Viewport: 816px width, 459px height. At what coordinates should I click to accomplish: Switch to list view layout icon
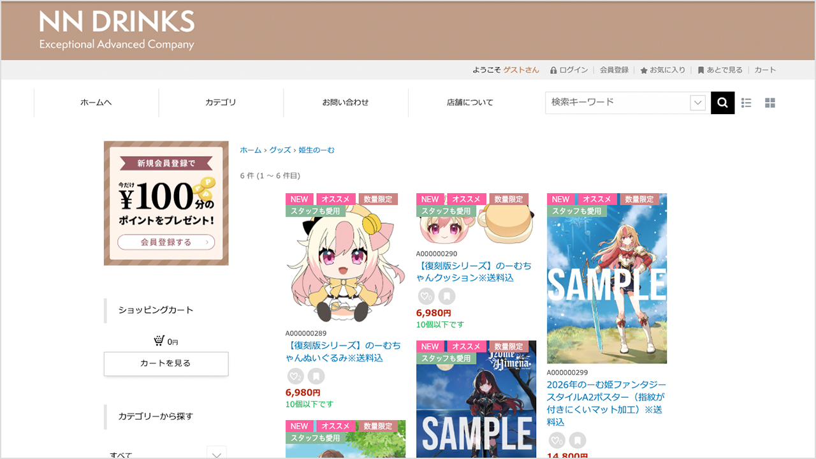tap(747, 103)
